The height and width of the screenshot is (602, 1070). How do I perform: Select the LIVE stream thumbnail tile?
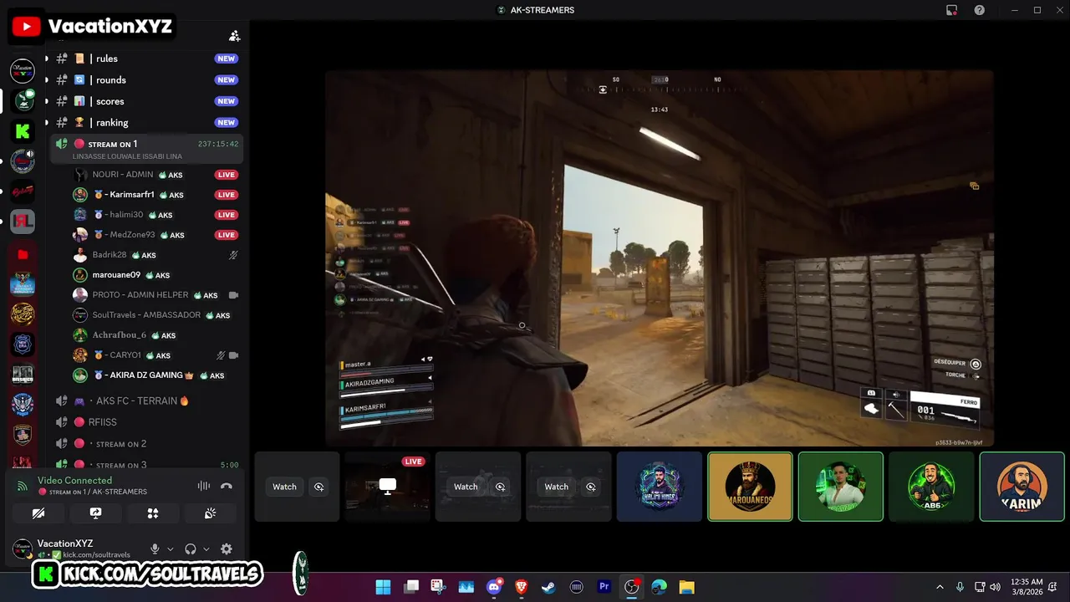point(388,487)
